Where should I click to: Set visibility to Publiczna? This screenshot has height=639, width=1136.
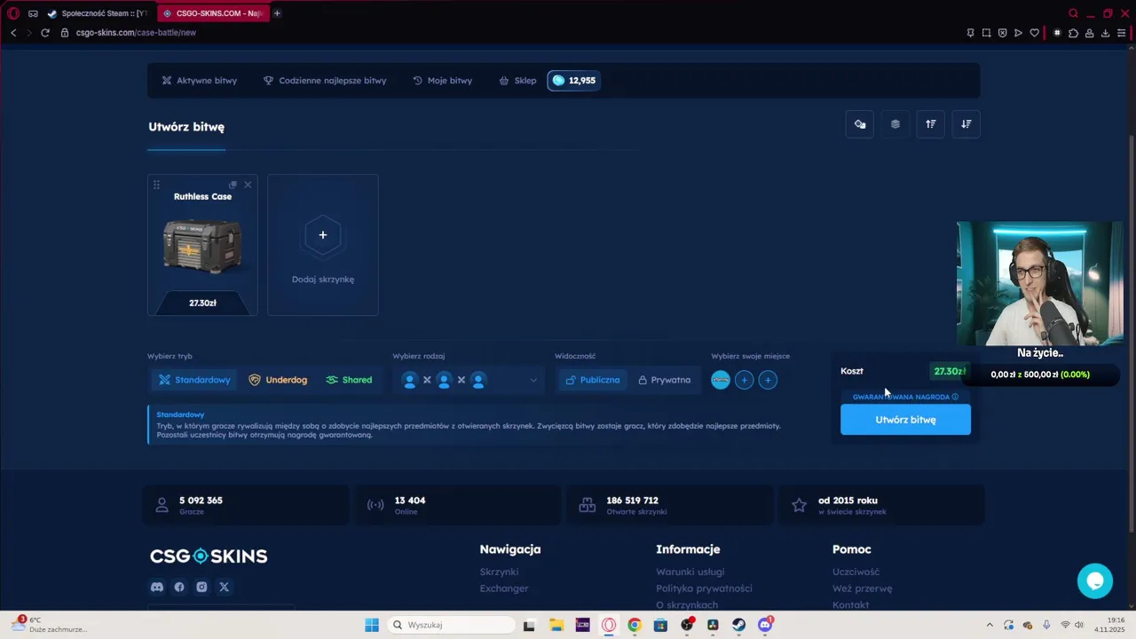pyautogui.click(x=591, y=380)
